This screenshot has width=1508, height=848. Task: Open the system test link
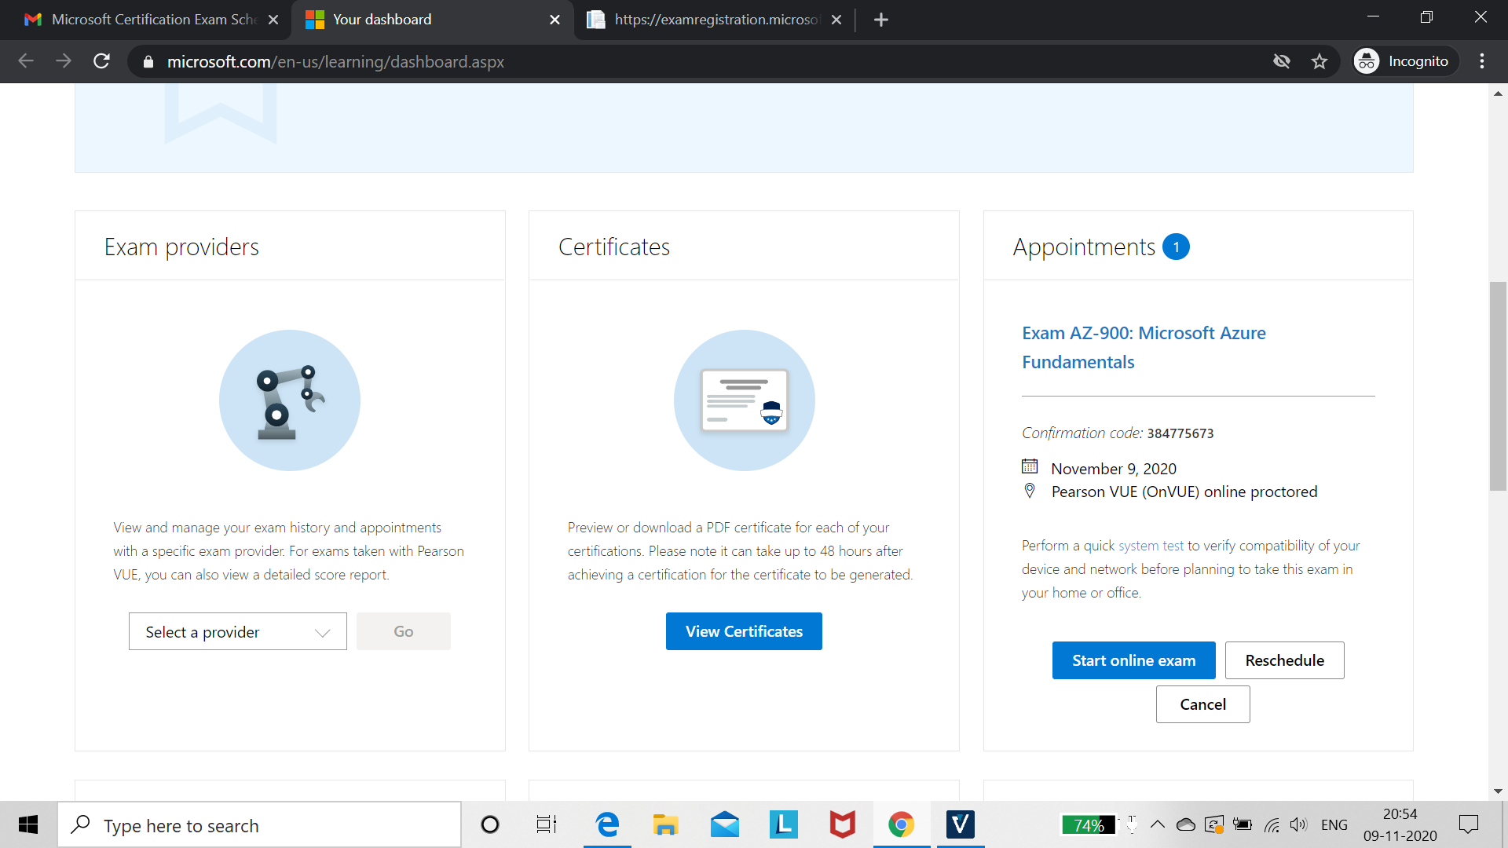[x=1149, y=545]
